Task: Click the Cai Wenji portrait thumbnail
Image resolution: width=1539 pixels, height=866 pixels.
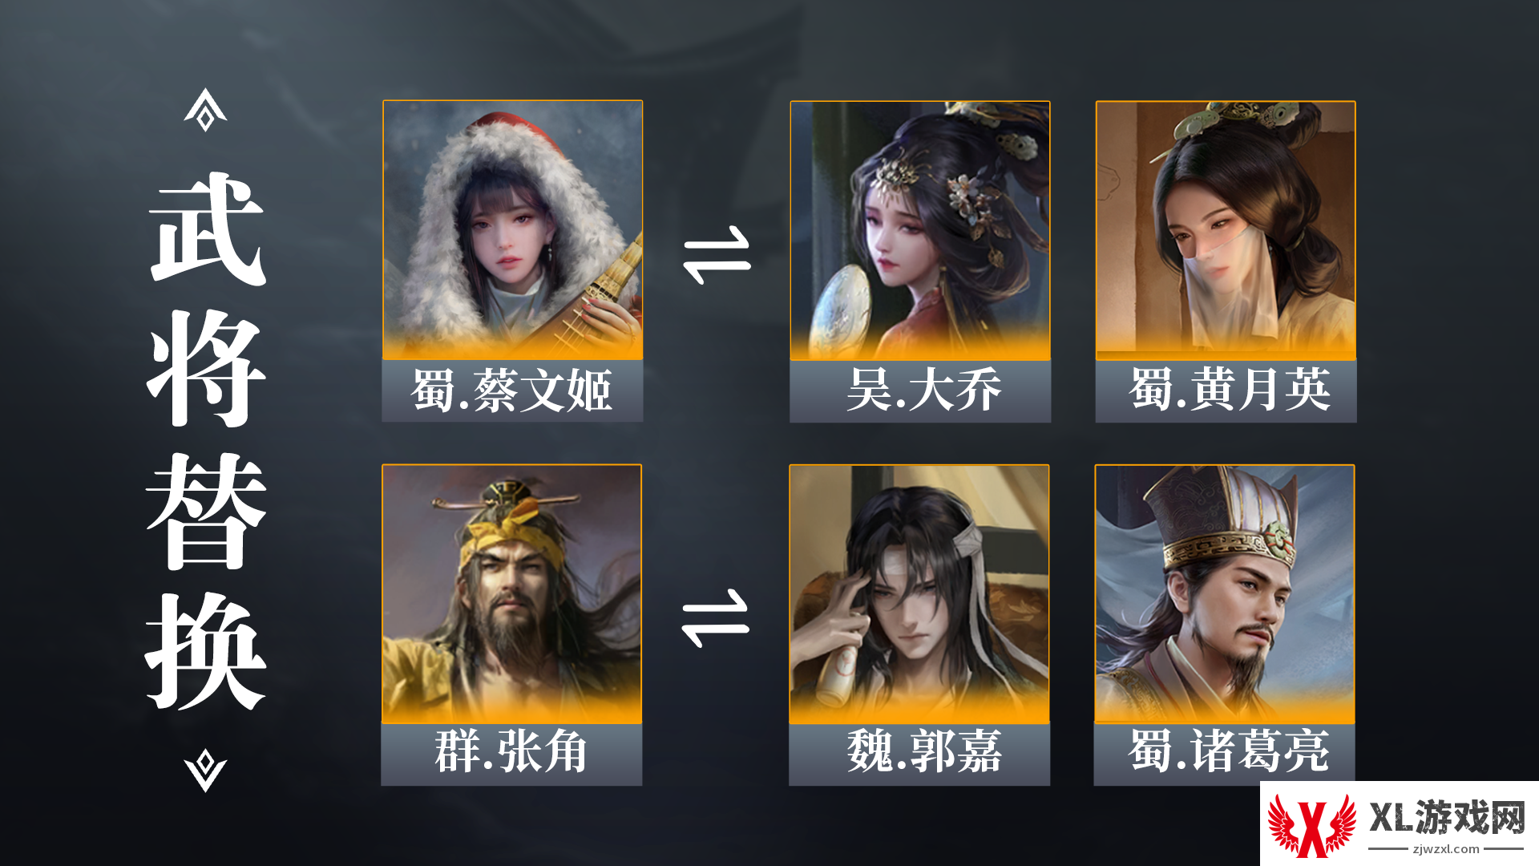Action: coord(513,230)
